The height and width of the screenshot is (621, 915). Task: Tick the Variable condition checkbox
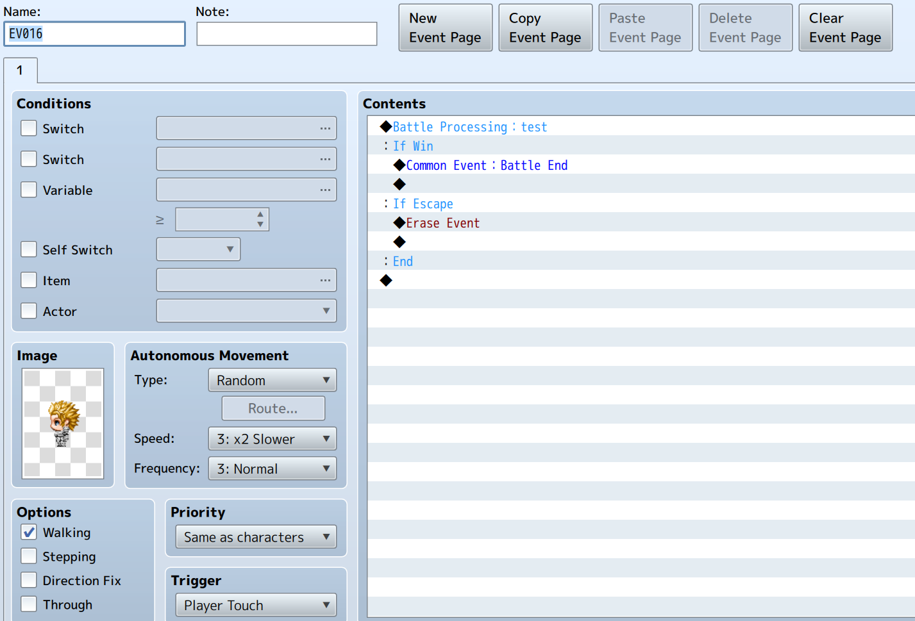pos(29,190)
